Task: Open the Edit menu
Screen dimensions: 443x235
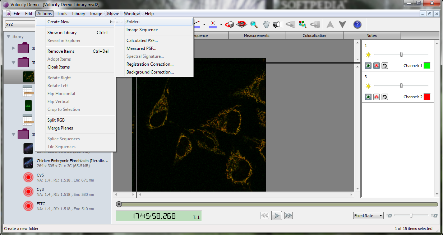Action: click(x=29, y=14)
